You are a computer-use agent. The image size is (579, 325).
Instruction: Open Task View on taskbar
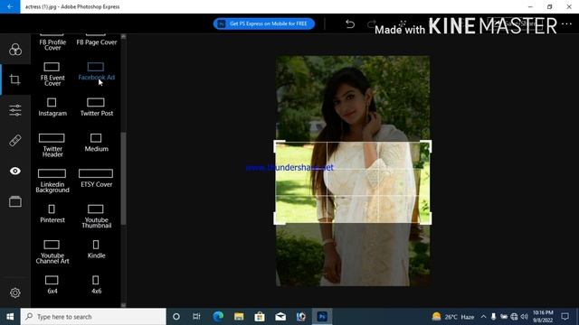(x=196, y=317)
